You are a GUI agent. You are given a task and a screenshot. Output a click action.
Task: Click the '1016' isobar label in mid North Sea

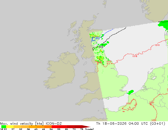135,56
